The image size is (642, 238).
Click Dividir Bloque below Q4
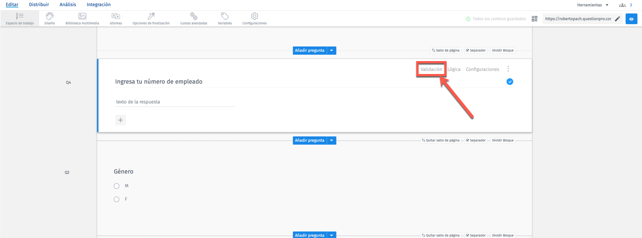(x=503, y=140)
